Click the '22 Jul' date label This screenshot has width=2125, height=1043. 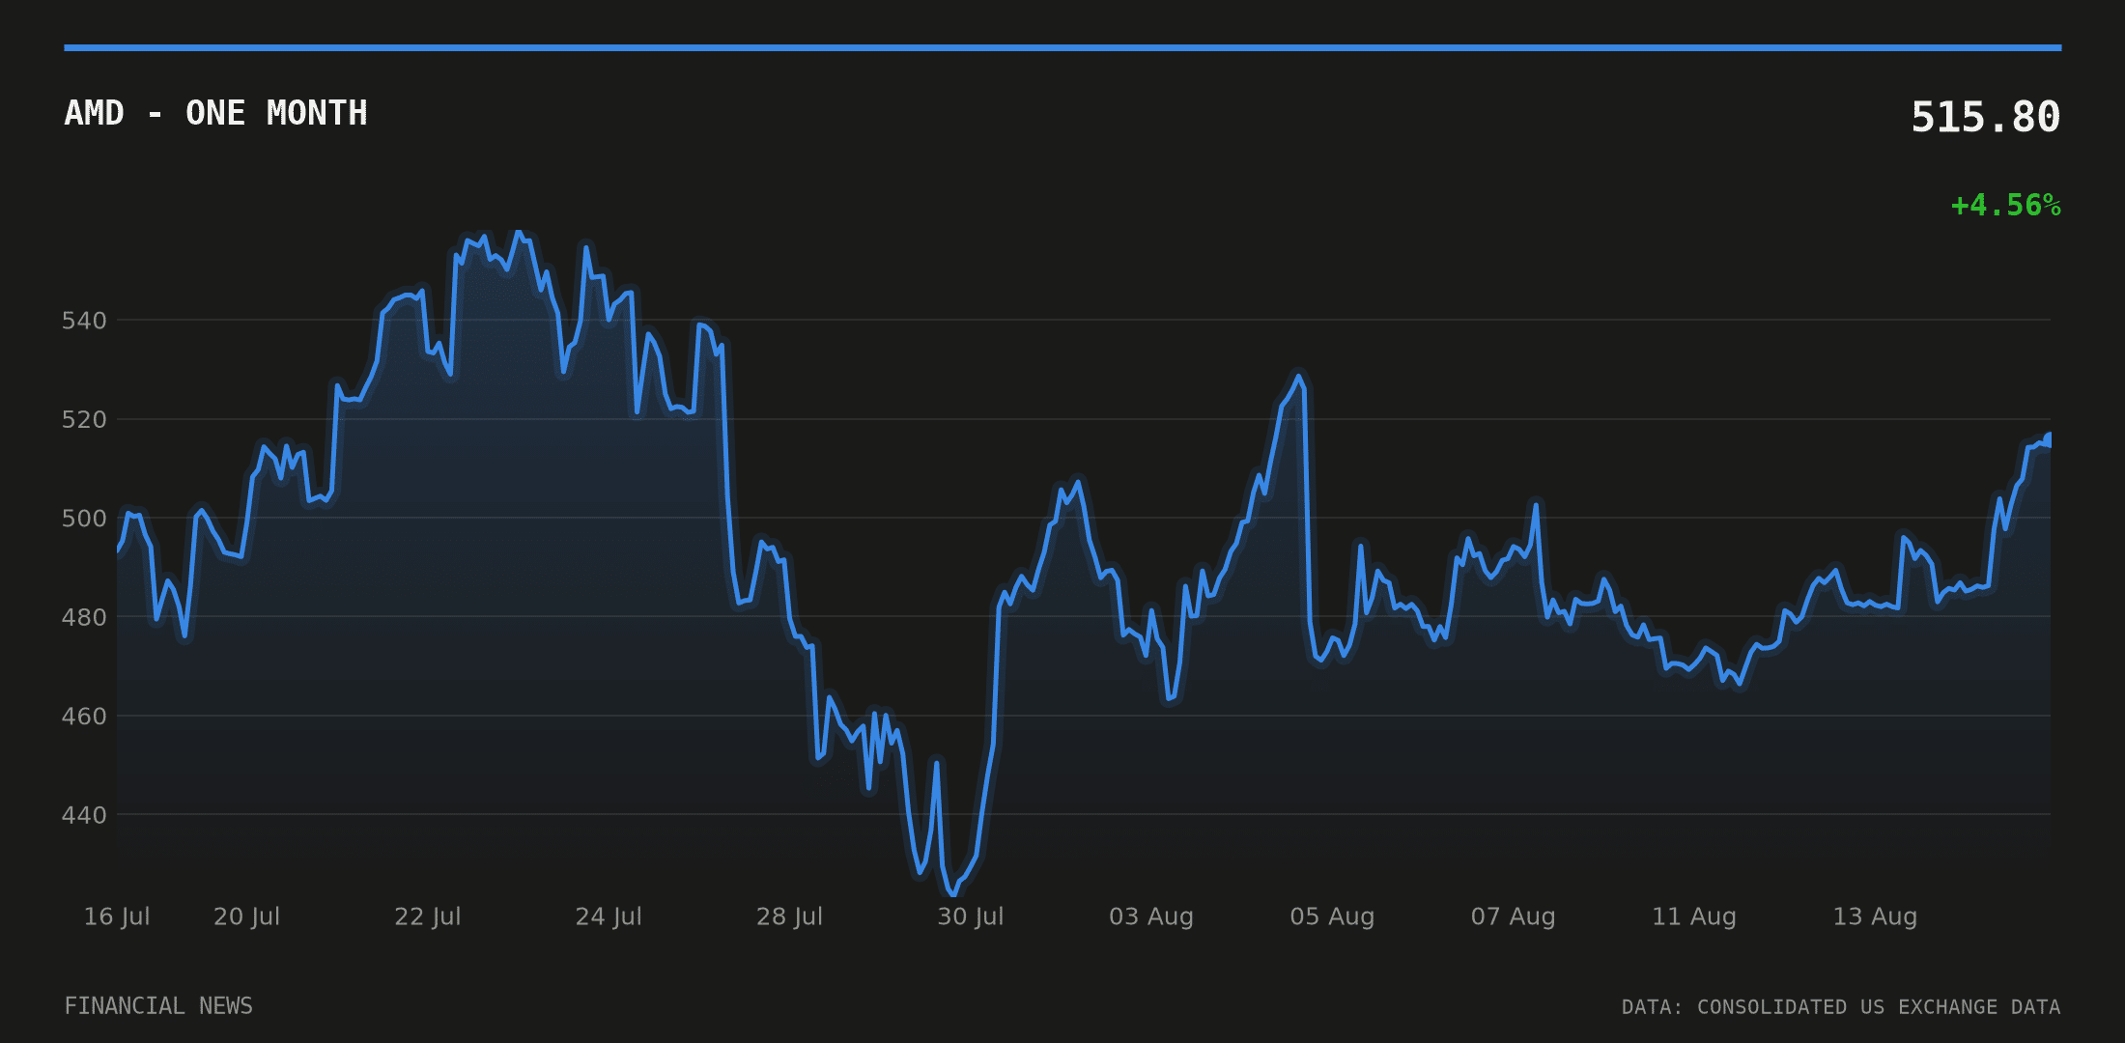[427, 916]
